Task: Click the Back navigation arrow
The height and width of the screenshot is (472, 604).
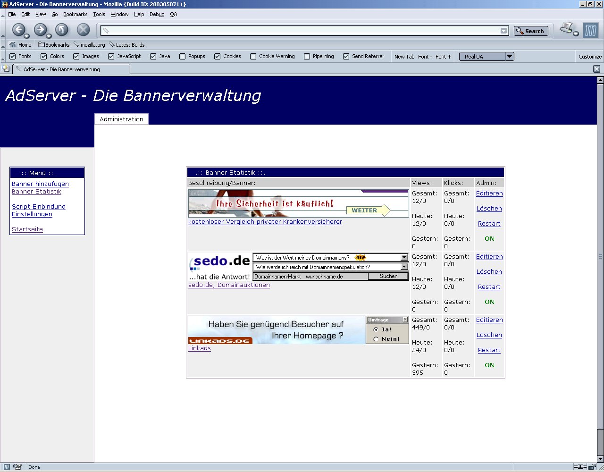Action: [18, 30]
